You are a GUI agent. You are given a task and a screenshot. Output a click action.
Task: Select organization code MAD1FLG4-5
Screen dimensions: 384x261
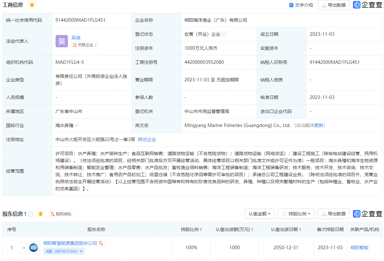click(70, 62)
